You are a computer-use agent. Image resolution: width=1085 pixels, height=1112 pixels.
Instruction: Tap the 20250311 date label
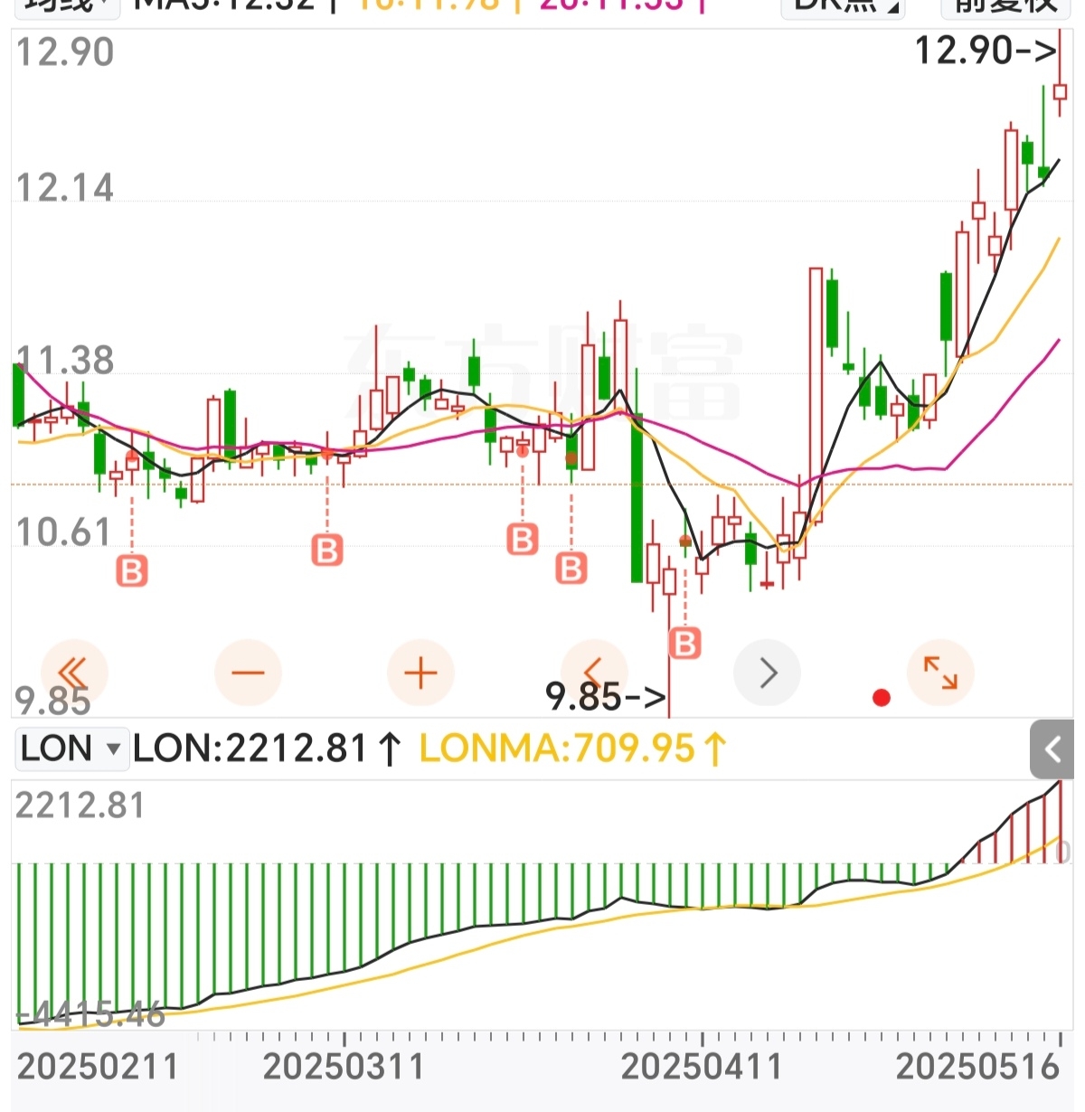(344, 1067)
